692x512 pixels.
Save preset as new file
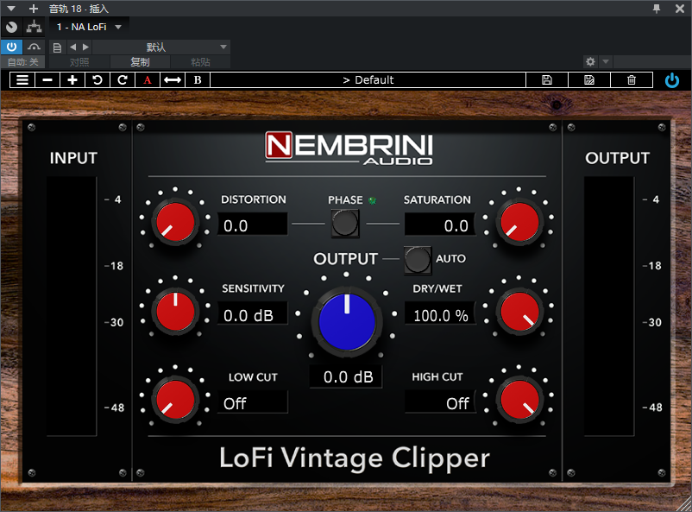(x=589, y=80)
